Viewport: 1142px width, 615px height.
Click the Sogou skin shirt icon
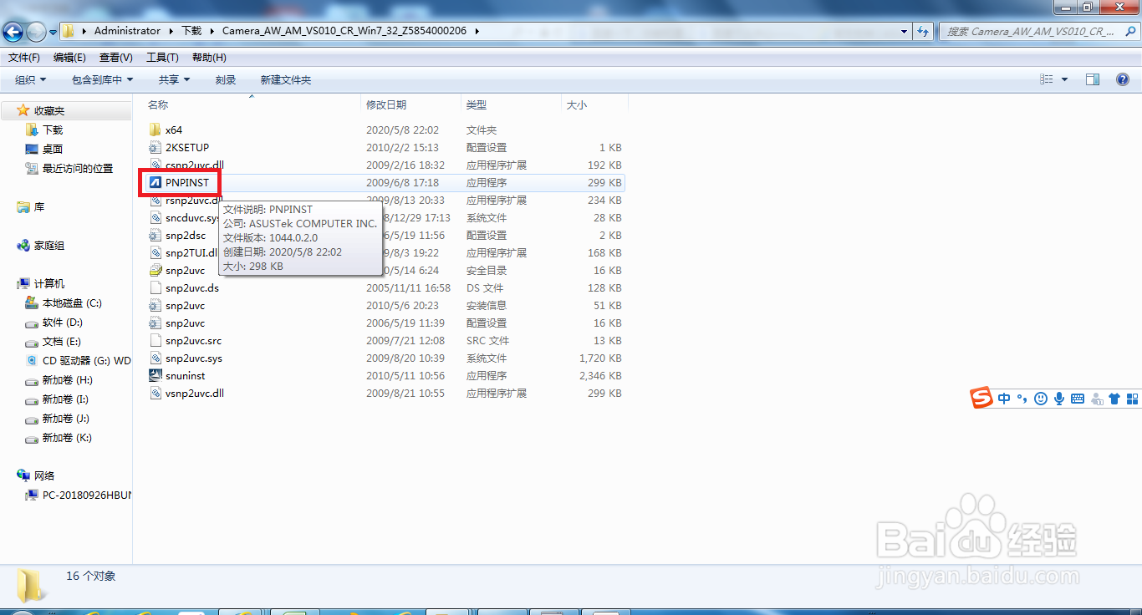tap(1114, 399)
